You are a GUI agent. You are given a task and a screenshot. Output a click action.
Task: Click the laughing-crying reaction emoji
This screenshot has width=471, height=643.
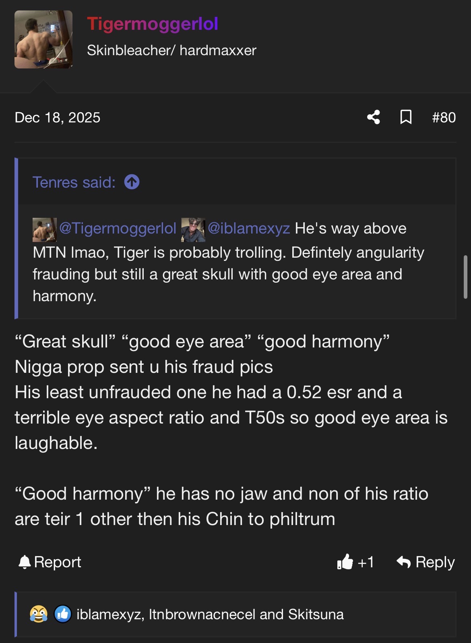click(39, 614)
